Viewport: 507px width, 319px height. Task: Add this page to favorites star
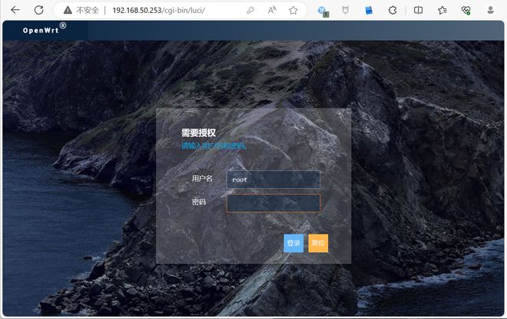[293, 10]
